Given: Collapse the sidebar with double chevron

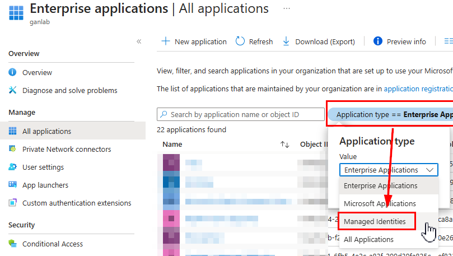Looking at the screenshot, I should pyautogui.click(x=139, y=41).
